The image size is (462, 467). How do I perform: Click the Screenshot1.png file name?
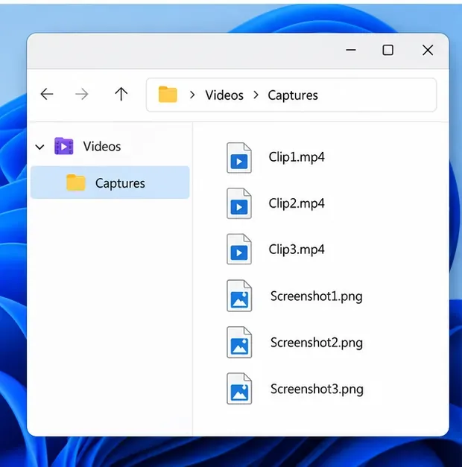(317, 296)
